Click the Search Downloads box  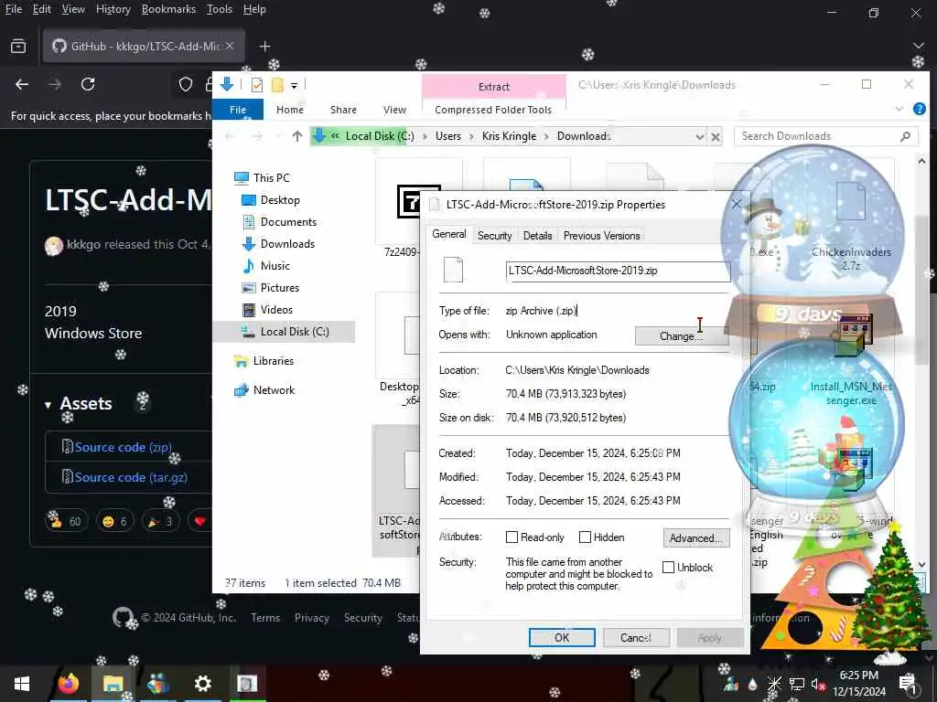pos(824,136)
